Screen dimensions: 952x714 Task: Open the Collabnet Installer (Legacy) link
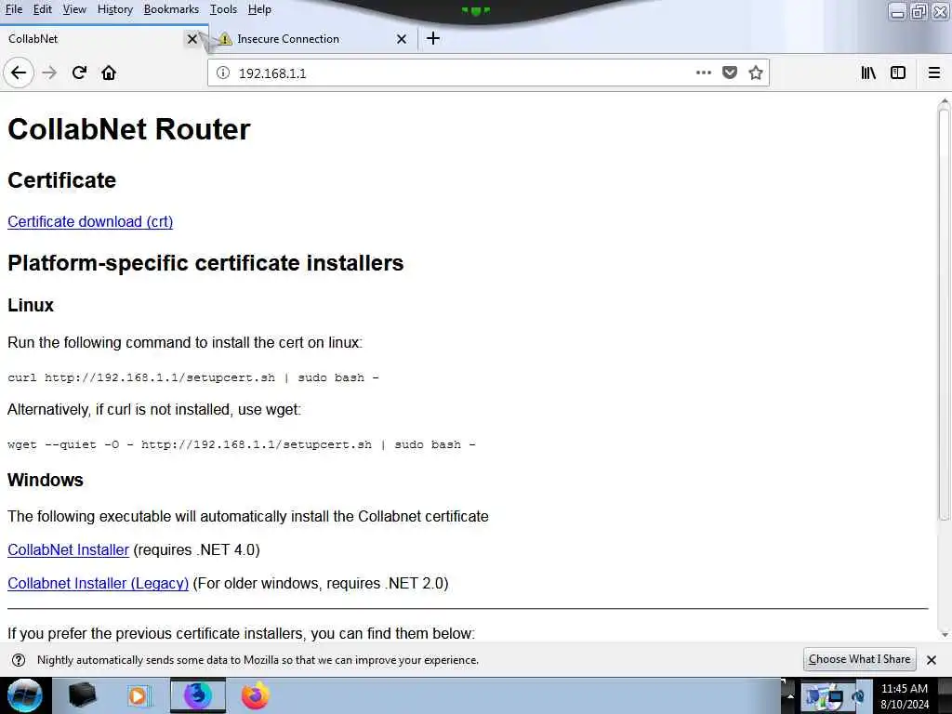[98, 583]
